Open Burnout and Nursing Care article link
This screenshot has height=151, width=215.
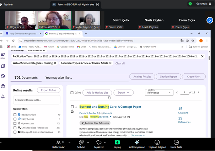pyautogui.click(x=110, y=107)
